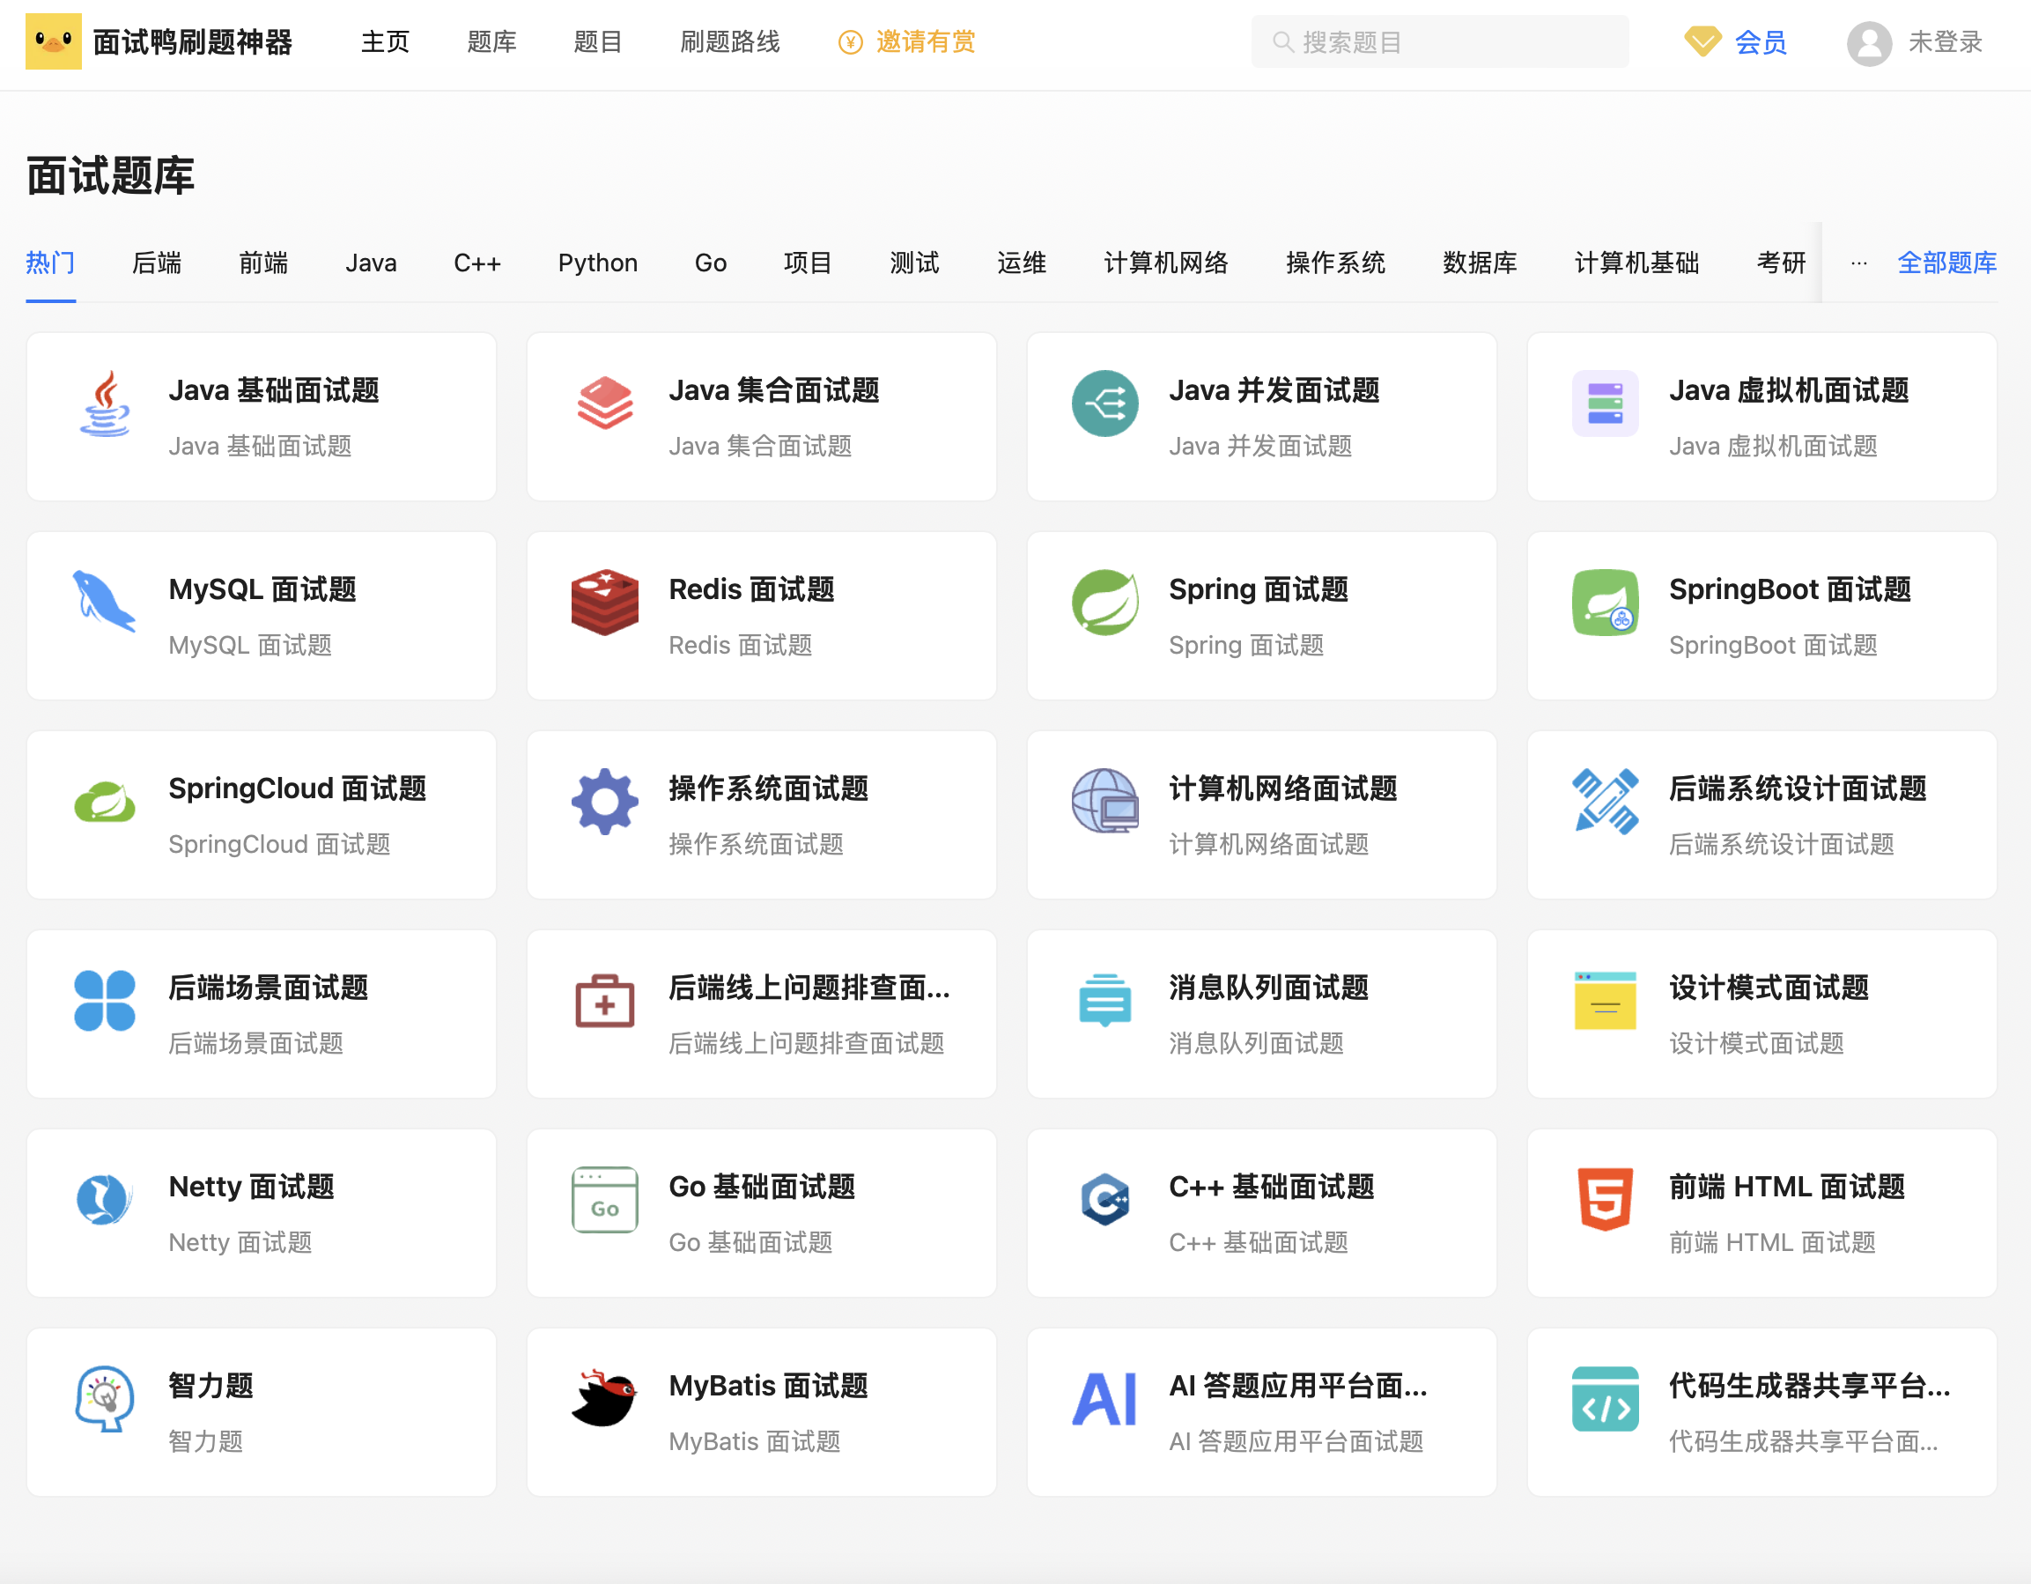The width and height of the screenshot is (2031, 1584).
Task: Open the Java 基础面试题 title
Action: pos(273,389)
